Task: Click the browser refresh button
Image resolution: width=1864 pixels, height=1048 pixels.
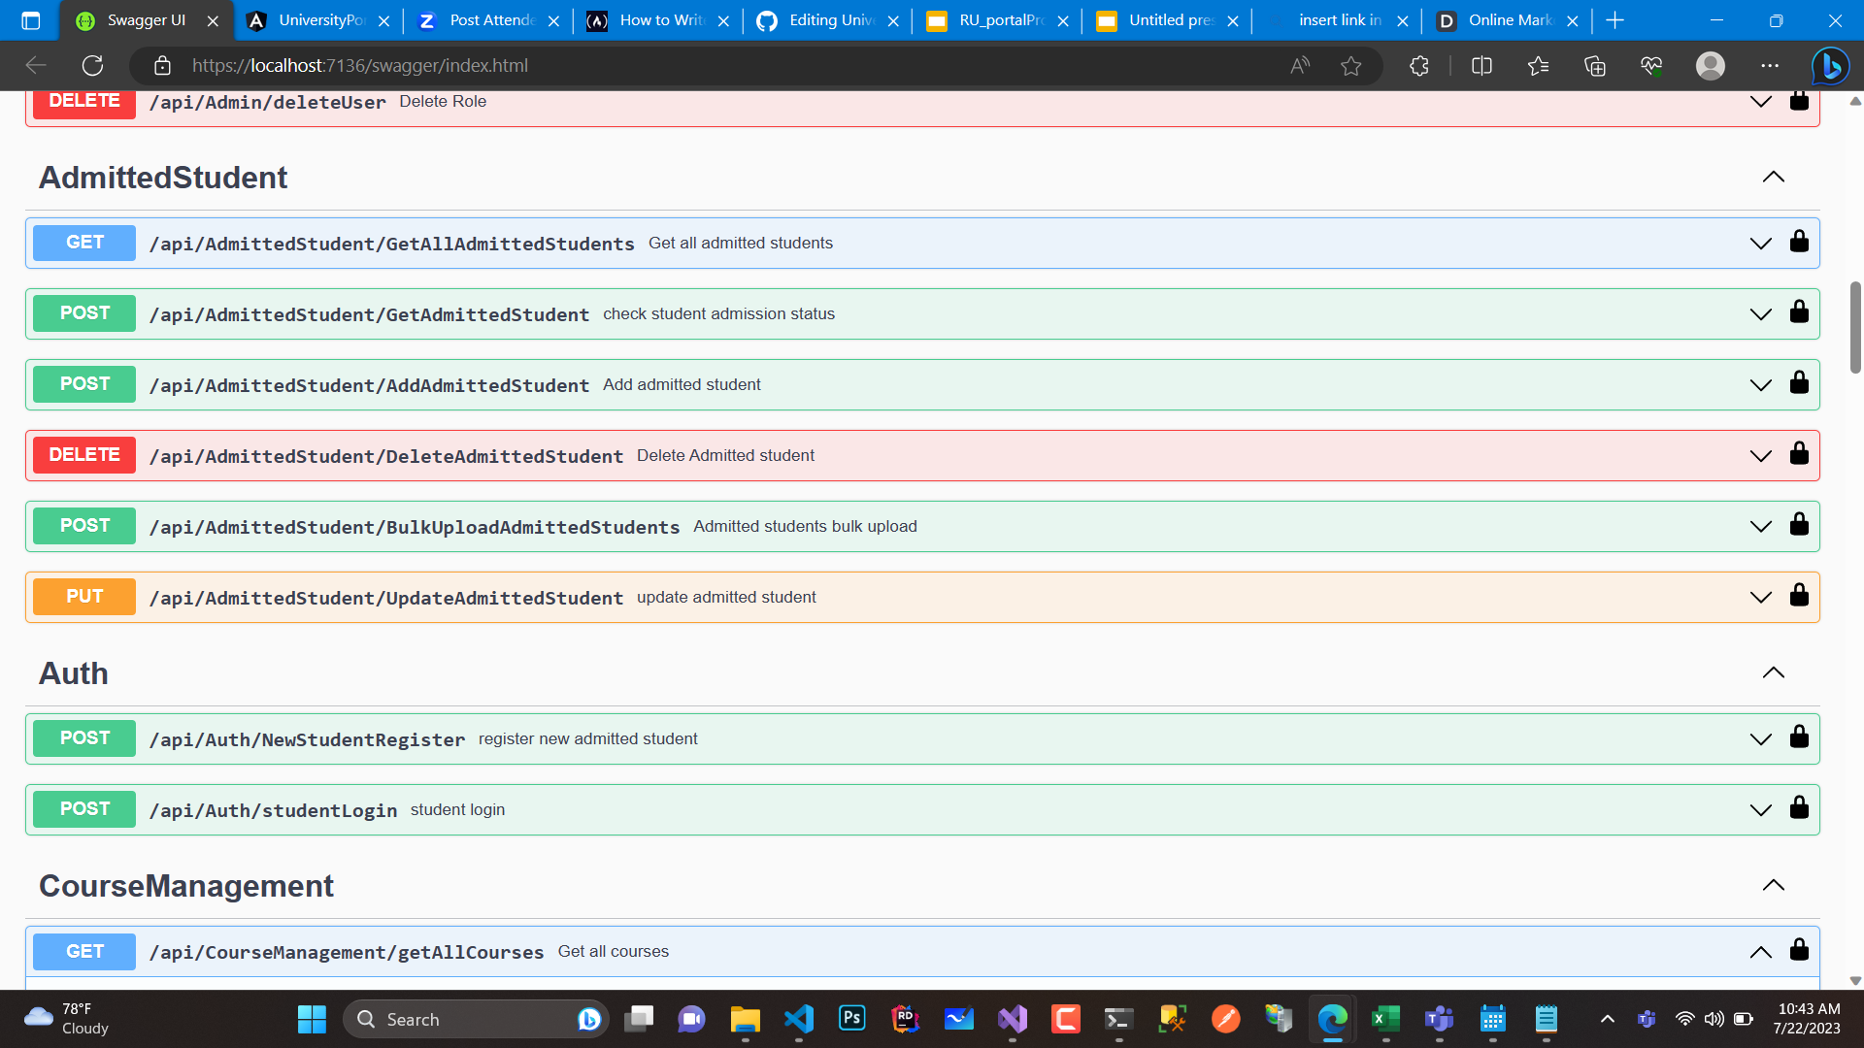Action: click(93, 65)
